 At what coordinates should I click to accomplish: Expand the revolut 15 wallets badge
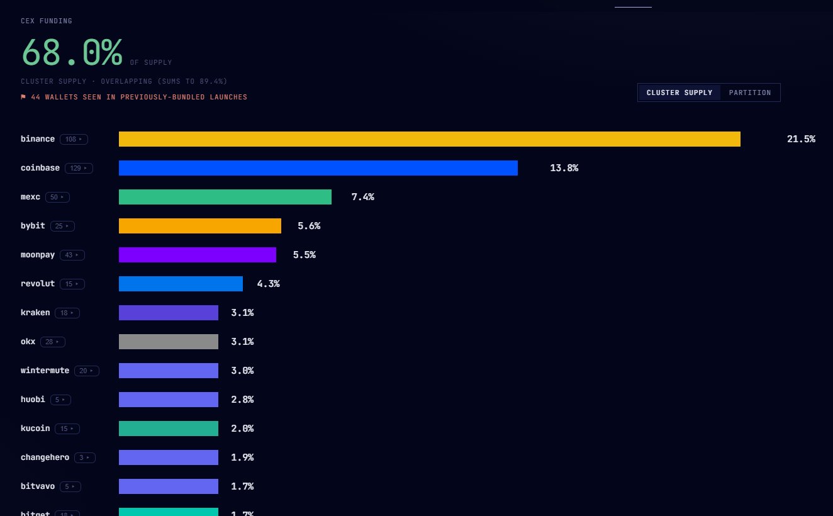click(x=72, y=284)
